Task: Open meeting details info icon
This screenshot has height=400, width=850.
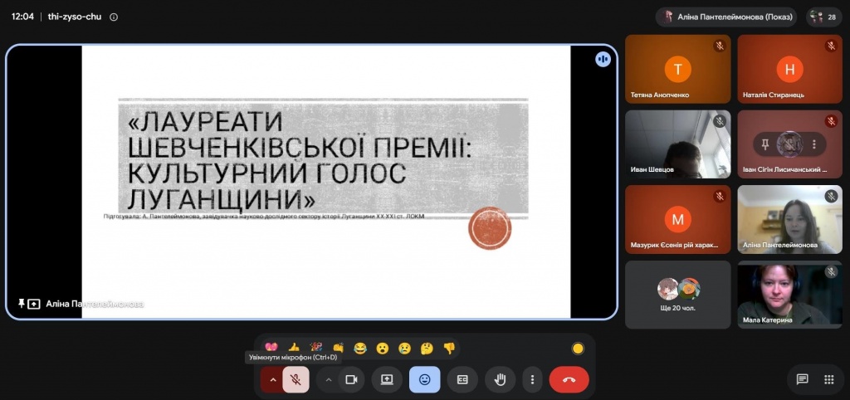Action: click(113, 17)
